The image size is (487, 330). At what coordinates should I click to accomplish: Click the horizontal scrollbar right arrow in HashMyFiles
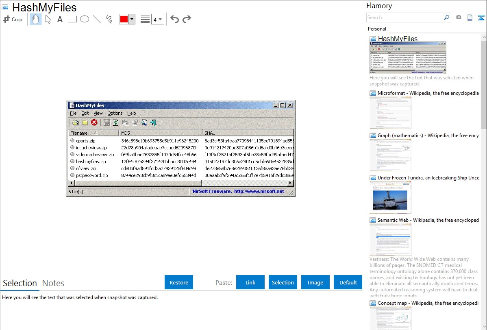tap(290, 183)
